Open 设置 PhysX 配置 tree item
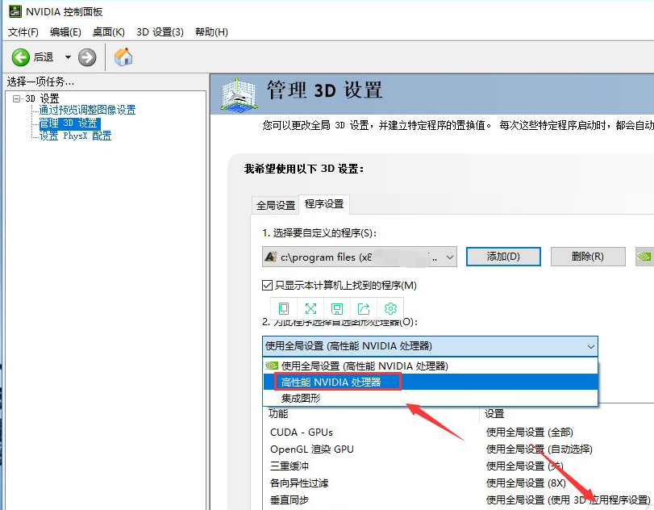The image size is (654, 510). click(76, 136)
